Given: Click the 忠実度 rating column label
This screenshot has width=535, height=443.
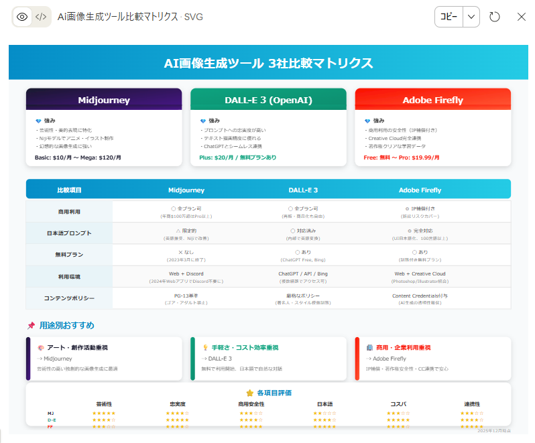Looking at the screenshot, I should click(x=178, y=403).
